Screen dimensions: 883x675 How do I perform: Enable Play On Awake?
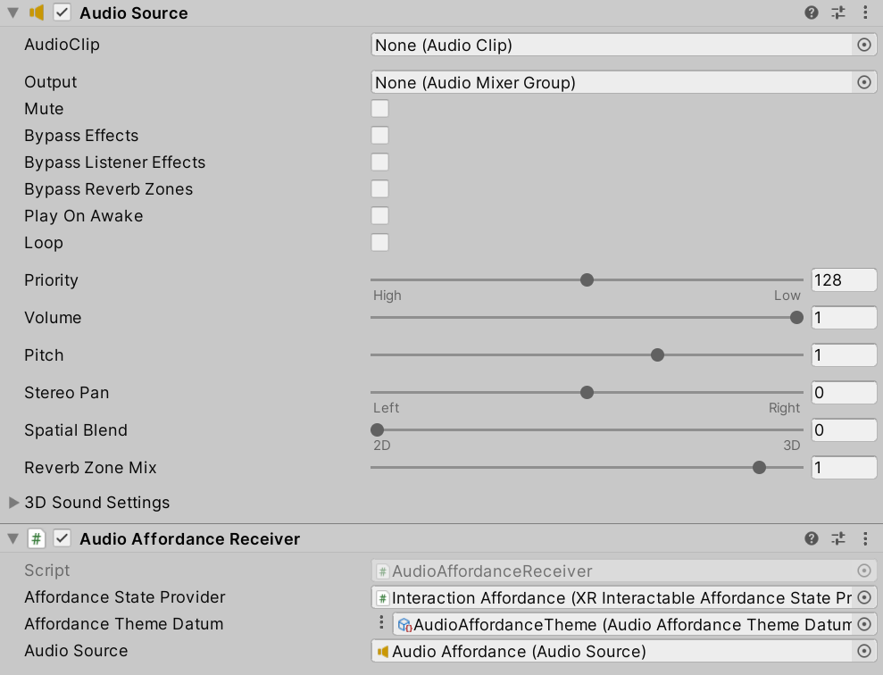(x=379, y=215)
